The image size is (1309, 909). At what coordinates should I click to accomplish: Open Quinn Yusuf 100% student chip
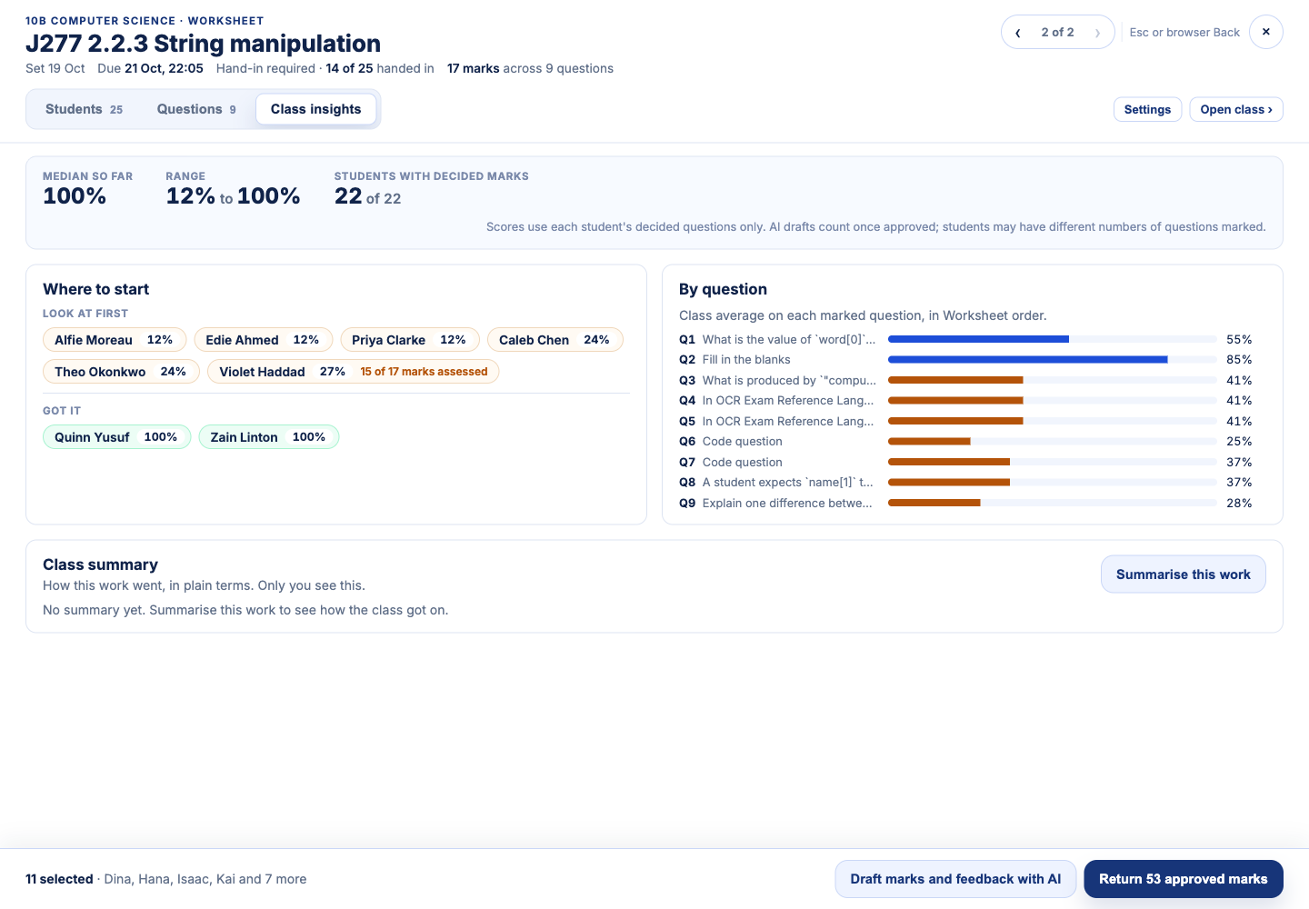tap(116, 437)
